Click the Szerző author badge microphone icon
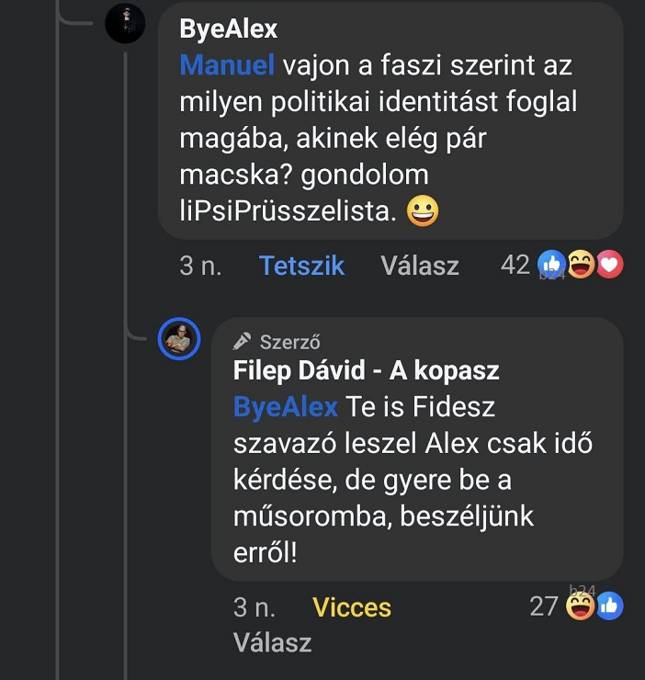645x680 pixels. point(243,342)
